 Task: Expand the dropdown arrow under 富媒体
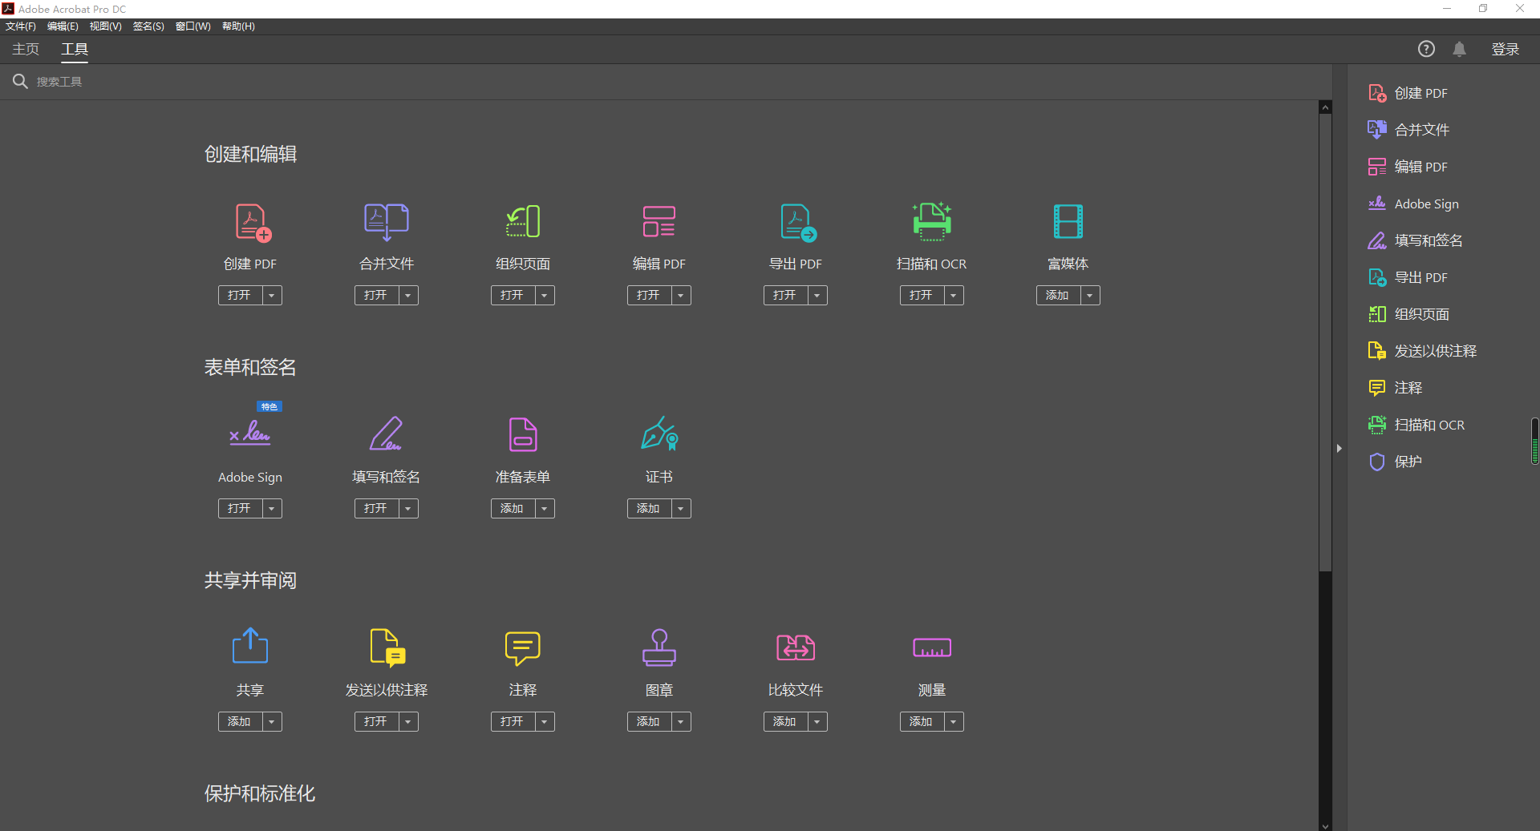[x=1090, y=296]
